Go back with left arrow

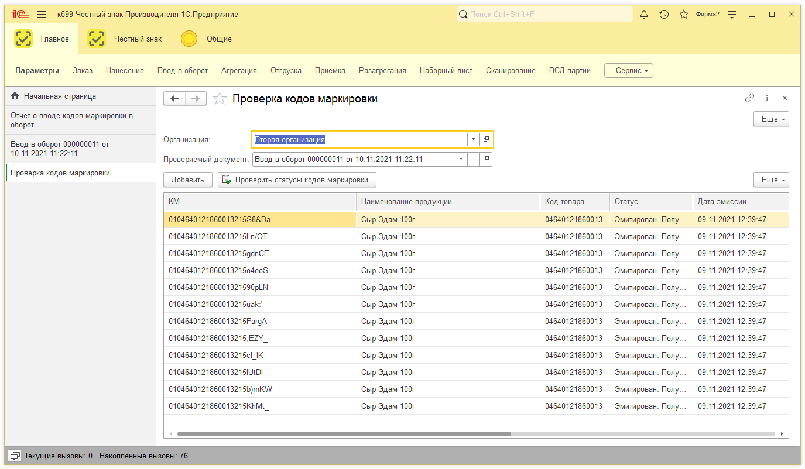pos(174,99)
